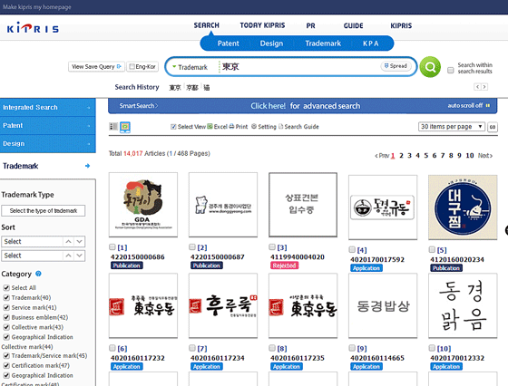This screenshot has height=386, width=508.
Task: Click the search history next arrow
Action: click(484, 87)
